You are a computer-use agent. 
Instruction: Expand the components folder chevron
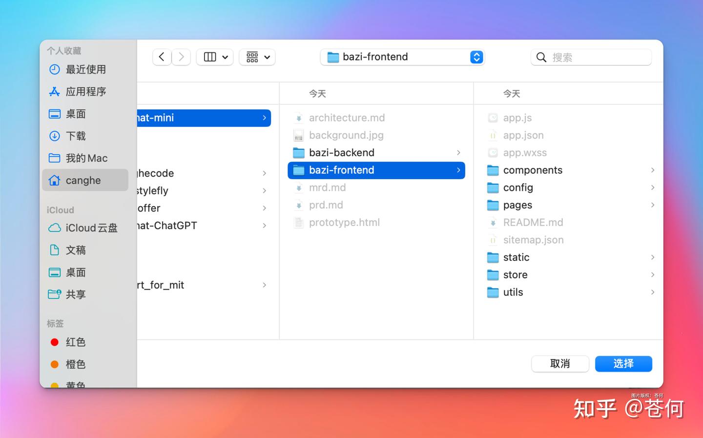click(653, 170)
